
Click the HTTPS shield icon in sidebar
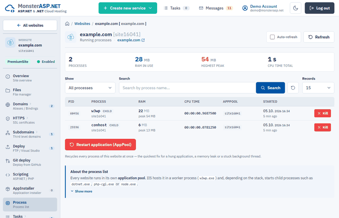click(x=8, y=119)
